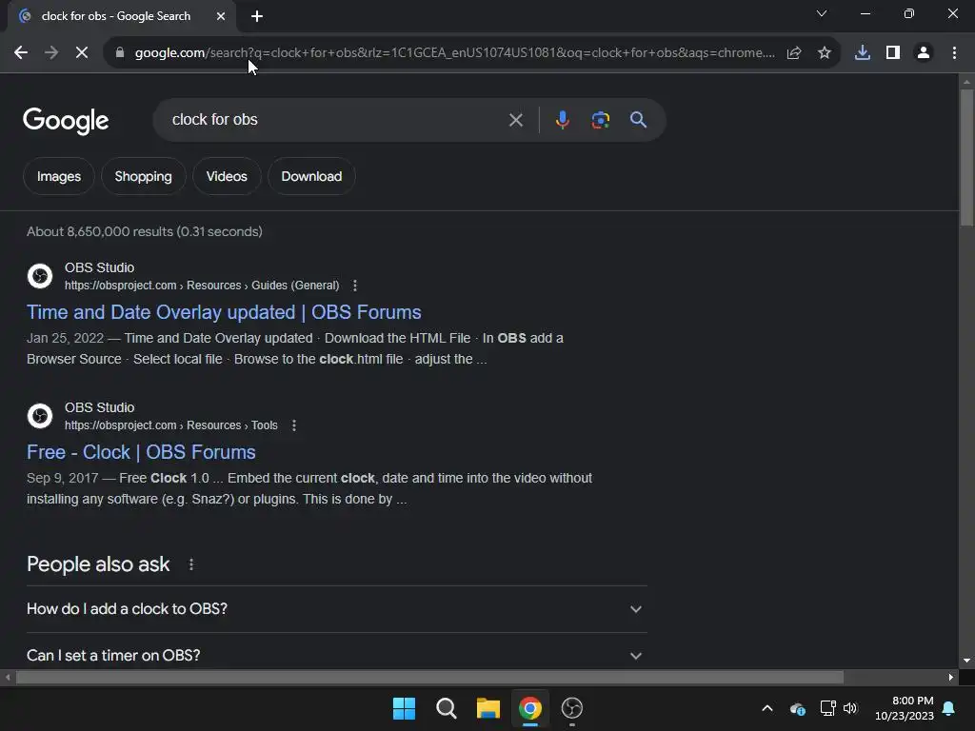Switch to OBS Studio in taskbar
The image size is (975, 731).
coord(572,708)
